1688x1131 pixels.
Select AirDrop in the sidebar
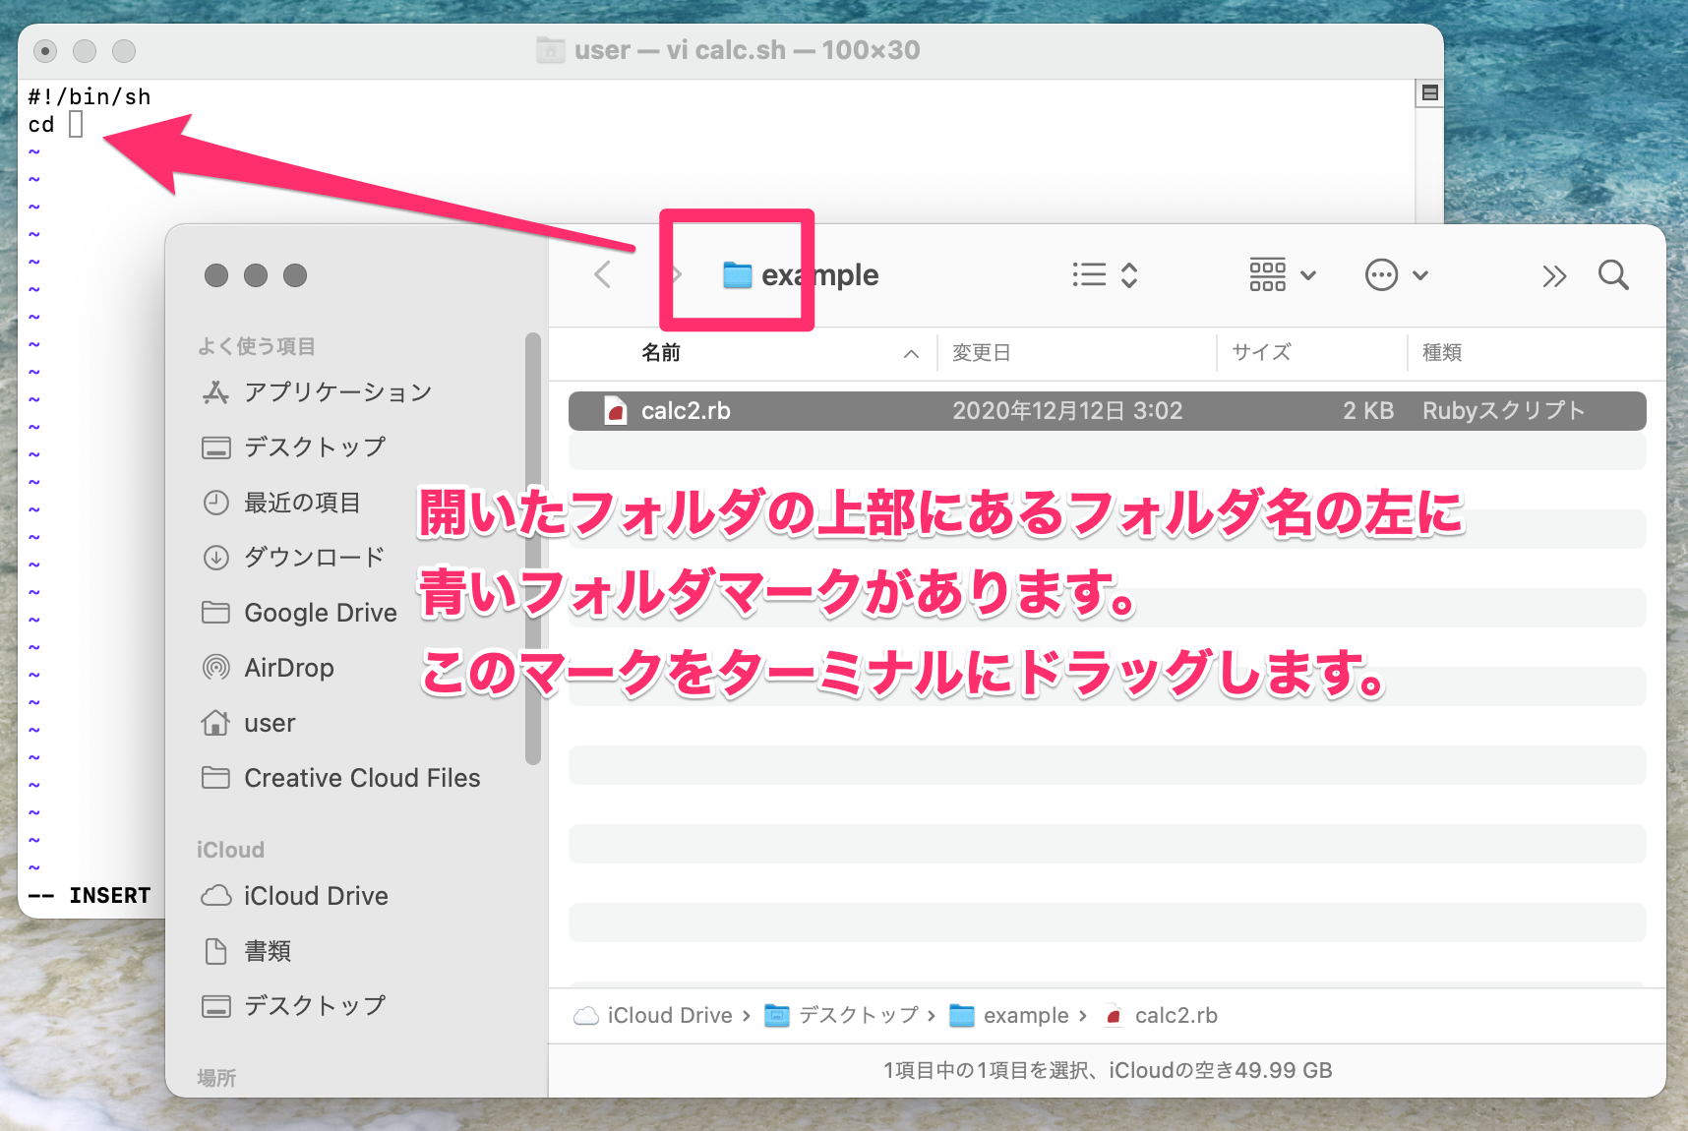(x=287, y=668)
